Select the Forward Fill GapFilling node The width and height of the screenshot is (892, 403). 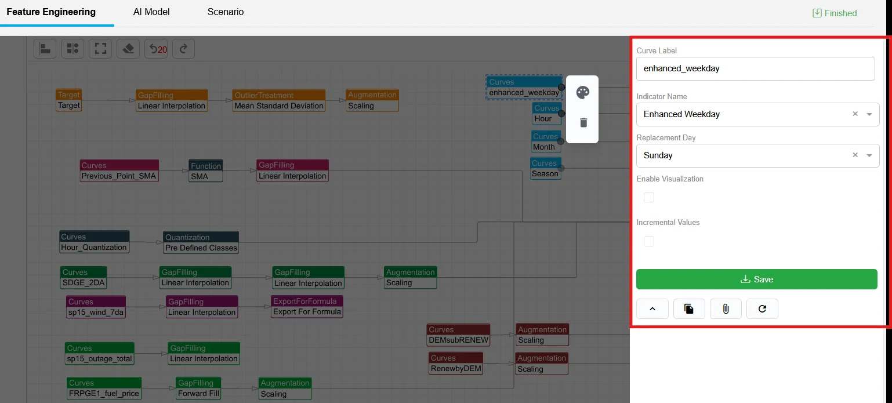[x=199, y=388]
